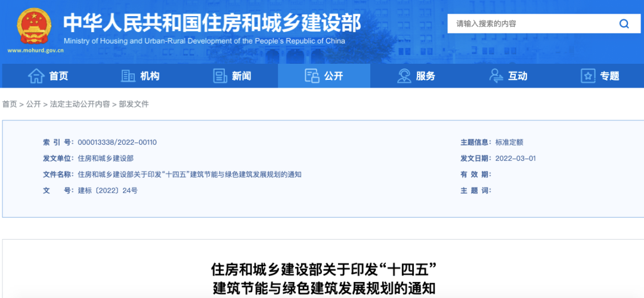644x298 pixels.
Task: Click the star icon beside 专题
Action: (x=588, y=76)
